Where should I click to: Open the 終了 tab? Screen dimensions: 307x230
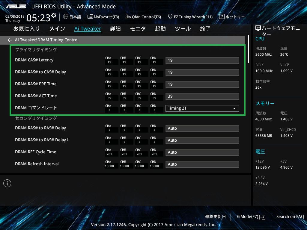205,29
